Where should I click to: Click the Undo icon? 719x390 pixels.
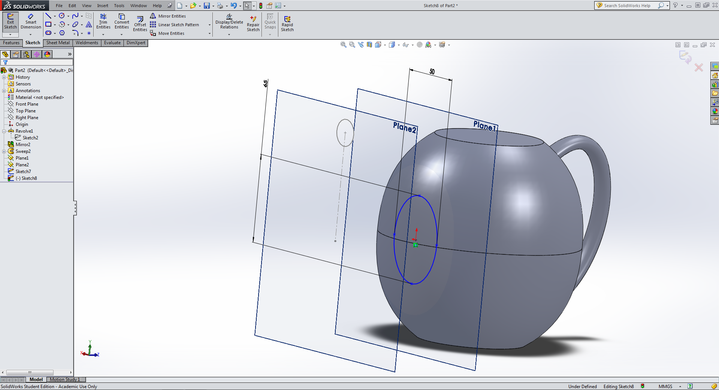tap(233, 6)
